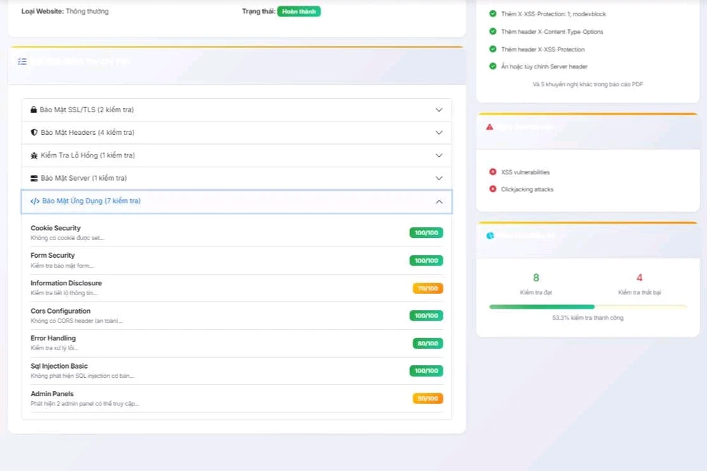Click the Information Disclosure 70/100 score badge

pos(428,288)
